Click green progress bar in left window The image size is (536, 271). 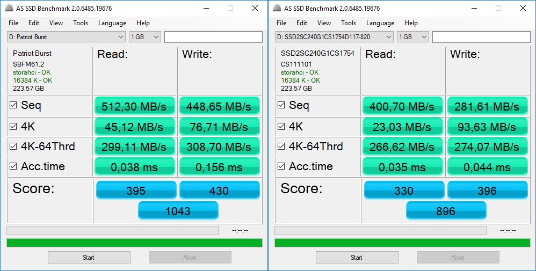pyautogui.click(x=134, y=243)
